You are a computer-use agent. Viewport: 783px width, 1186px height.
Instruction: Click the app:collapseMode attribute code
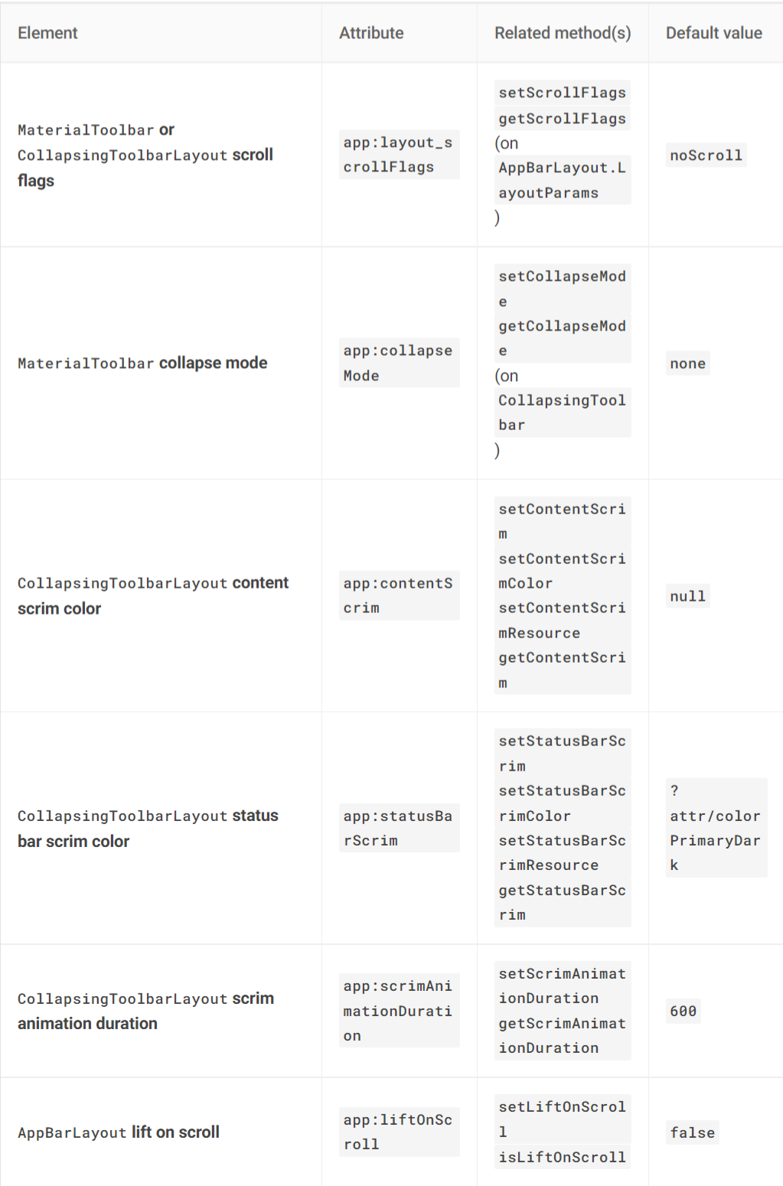click(x=399, y=363)
